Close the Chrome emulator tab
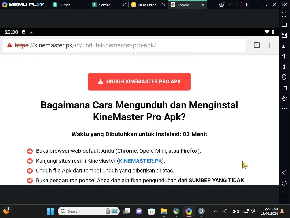This screenshot has height=218, width=290. coord(203,5)
